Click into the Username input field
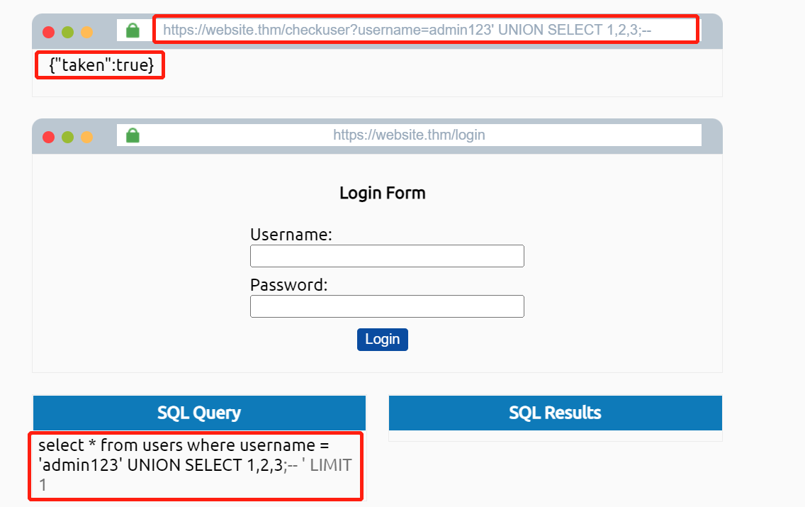Viewport: 805px width, 507px height. 387,256
